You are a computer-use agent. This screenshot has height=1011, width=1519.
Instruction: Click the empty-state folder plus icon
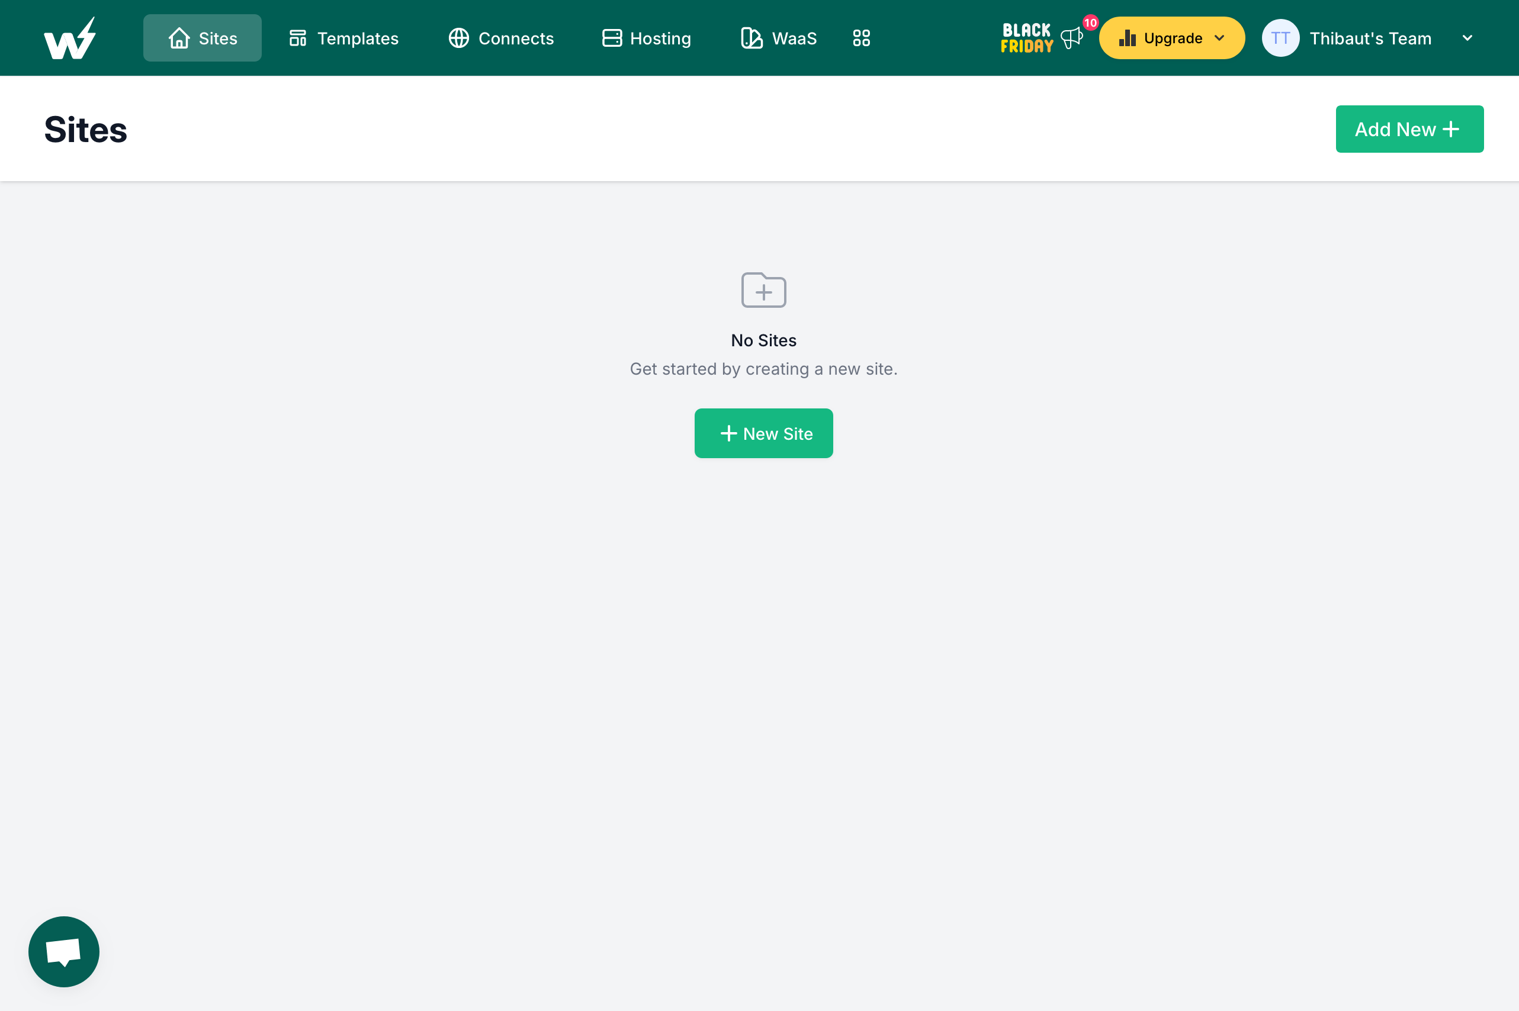click(x=763, y=290)
